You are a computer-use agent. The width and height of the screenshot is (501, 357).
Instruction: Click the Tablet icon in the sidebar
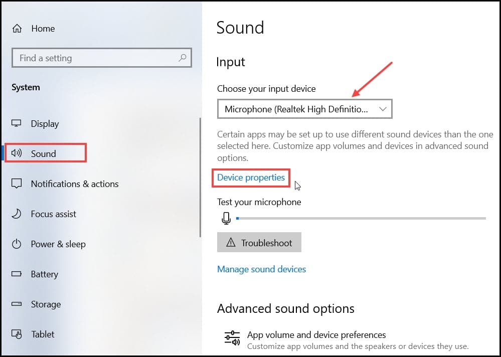[x=17, y=334]
